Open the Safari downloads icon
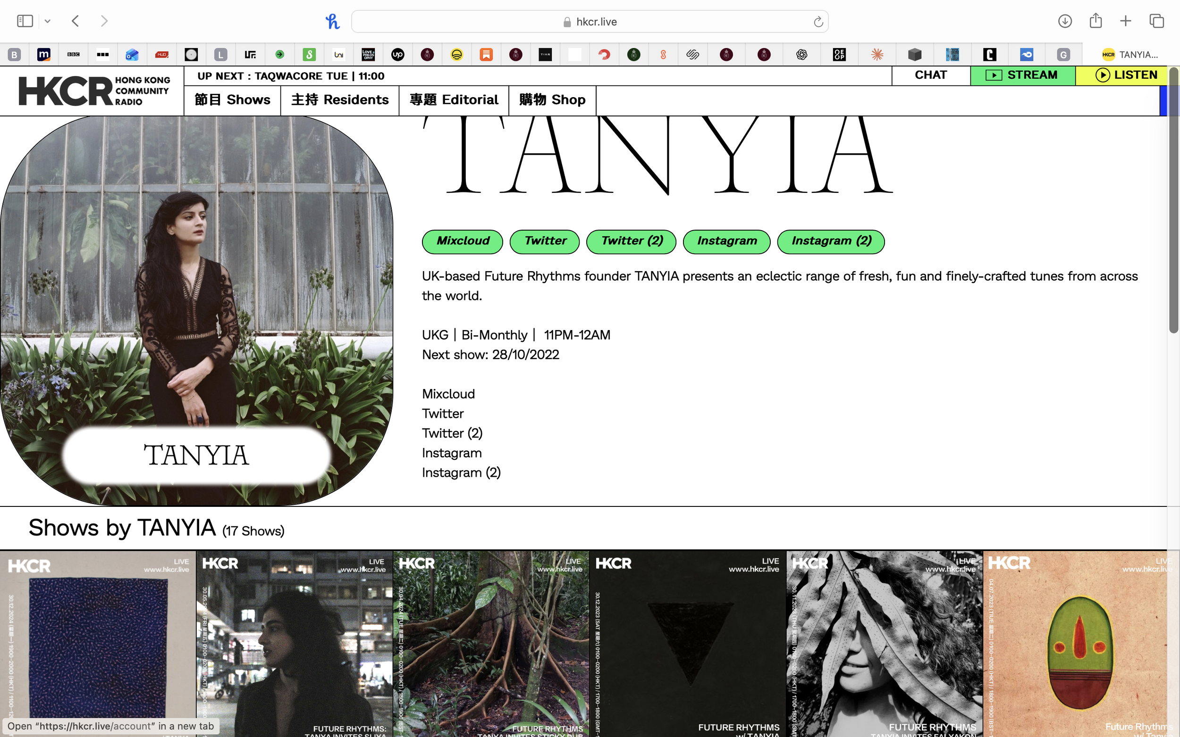1180x737 pixels. pyautogui.click(x=1064, y=21)
